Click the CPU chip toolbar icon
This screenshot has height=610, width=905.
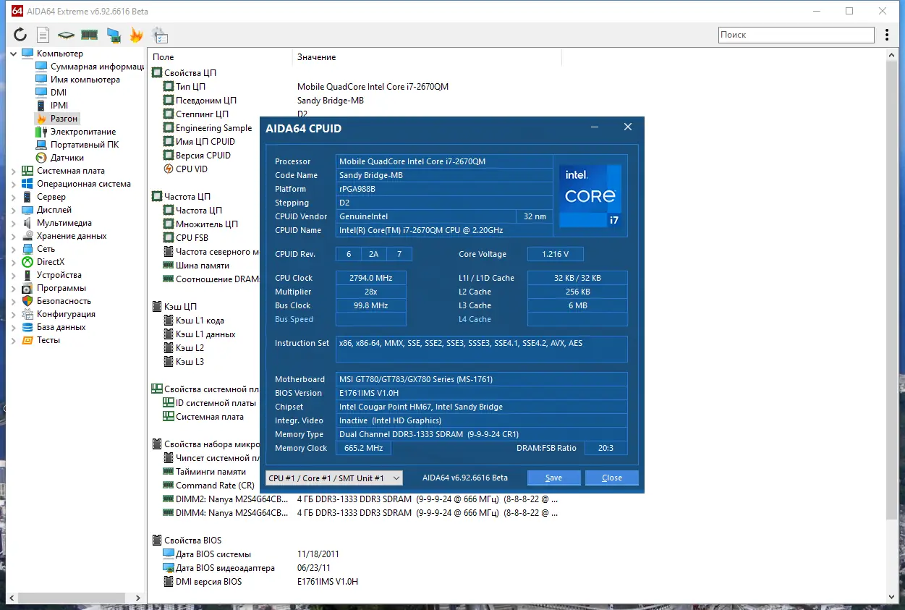pyautogui.click(x=66, y=35)
